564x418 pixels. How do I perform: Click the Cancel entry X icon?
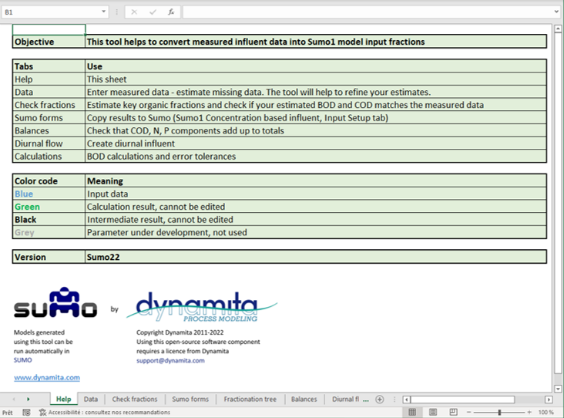134,12
